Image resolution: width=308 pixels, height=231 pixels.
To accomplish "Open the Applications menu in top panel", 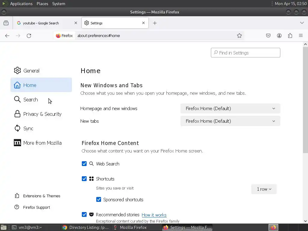I will [x=21, y=4].
